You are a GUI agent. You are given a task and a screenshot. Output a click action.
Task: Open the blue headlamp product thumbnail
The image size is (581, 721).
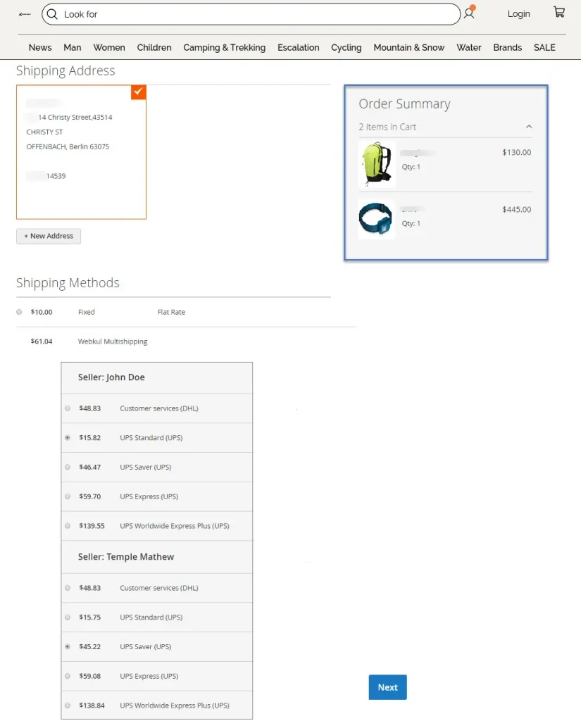click(377, 219)
